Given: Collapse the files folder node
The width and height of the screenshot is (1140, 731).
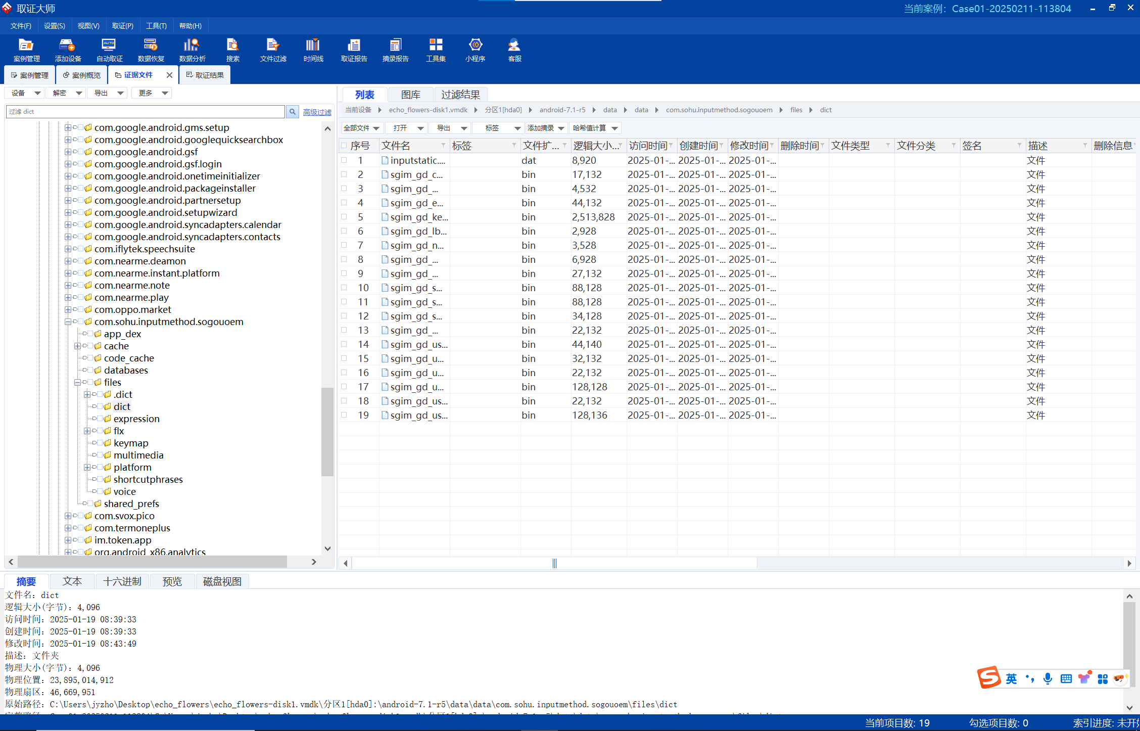Looking at the screenshot, I should pos(77,382).
